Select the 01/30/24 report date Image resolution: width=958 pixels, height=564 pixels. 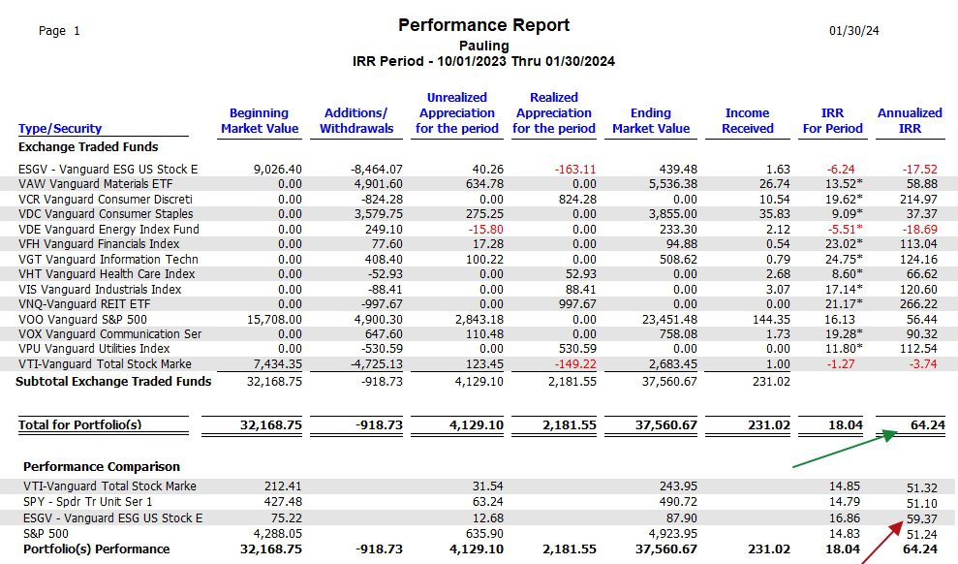pos(853,31)
